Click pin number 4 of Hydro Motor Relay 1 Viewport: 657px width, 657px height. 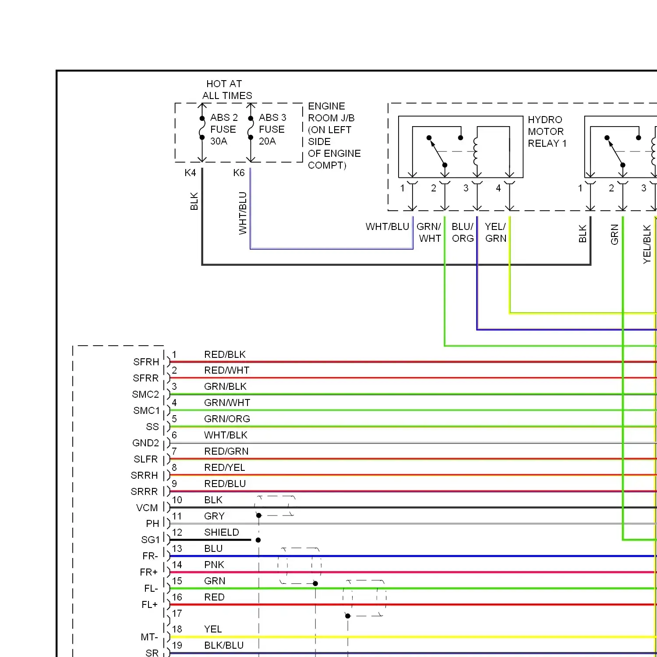(498, 188)
